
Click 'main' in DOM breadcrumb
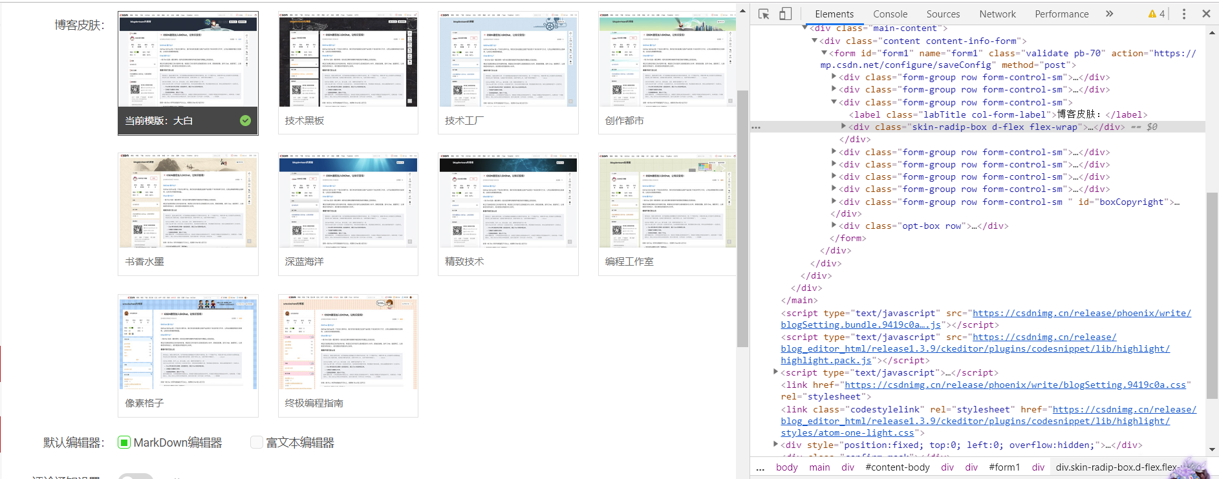(x=819, y=467)
